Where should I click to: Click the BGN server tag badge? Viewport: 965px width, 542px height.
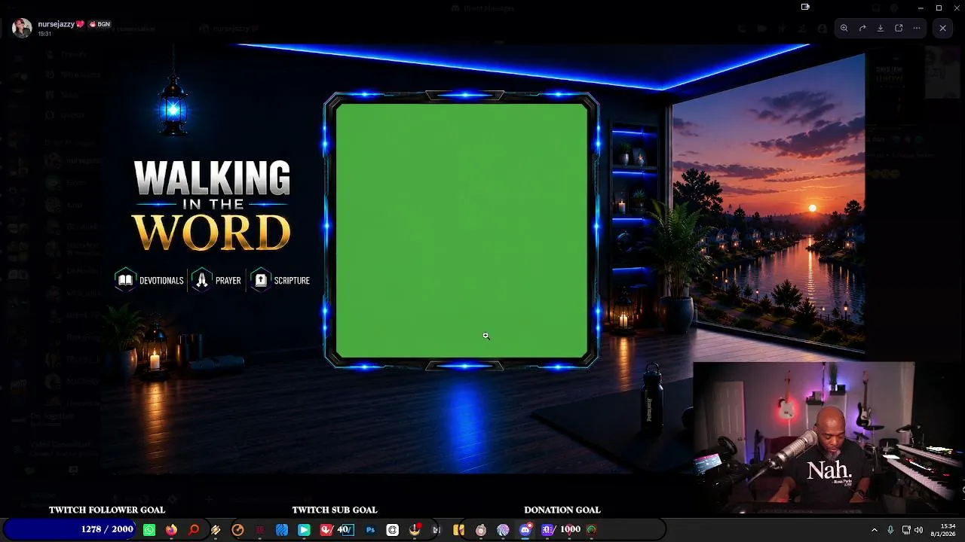[100, 24]
